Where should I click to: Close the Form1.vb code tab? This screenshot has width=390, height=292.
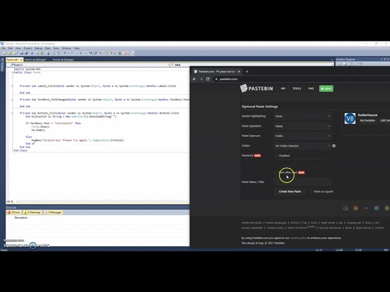pyautogui.click(x=21, y=60)
